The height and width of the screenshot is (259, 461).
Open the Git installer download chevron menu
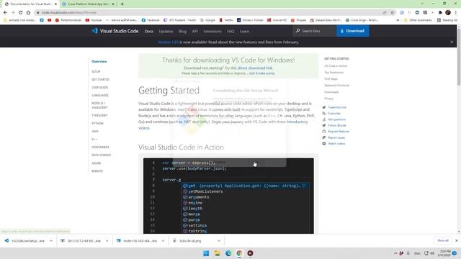[107, 241]
